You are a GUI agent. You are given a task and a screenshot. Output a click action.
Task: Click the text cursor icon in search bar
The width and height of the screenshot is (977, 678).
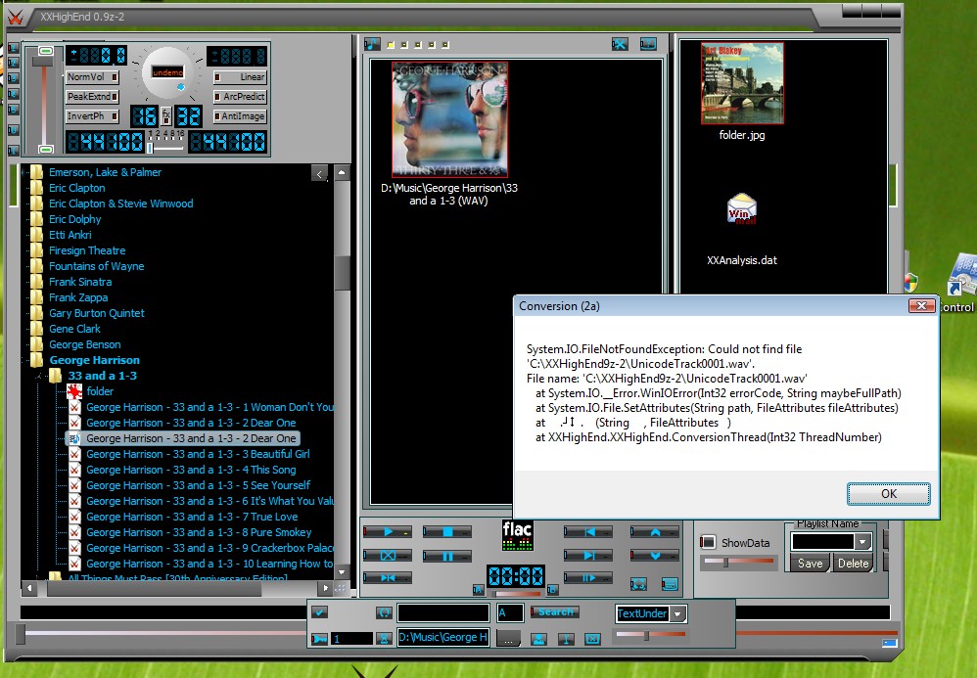pos(566,639)
